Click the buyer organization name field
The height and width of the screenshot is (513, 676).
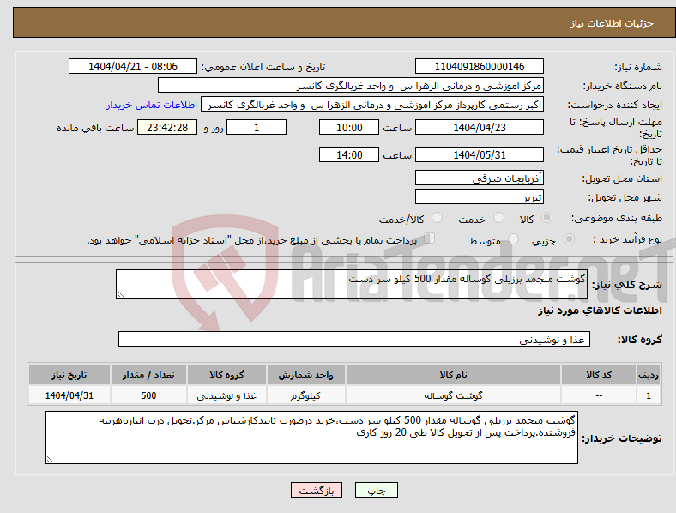[351, 85]
